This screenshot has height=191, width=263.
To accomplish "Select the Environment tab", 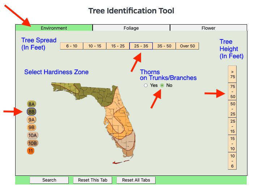I will click(x=54, y=28).
